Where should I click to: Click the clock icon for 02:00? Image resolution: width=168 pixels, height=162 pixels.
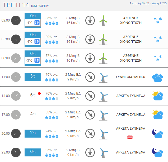16,20
